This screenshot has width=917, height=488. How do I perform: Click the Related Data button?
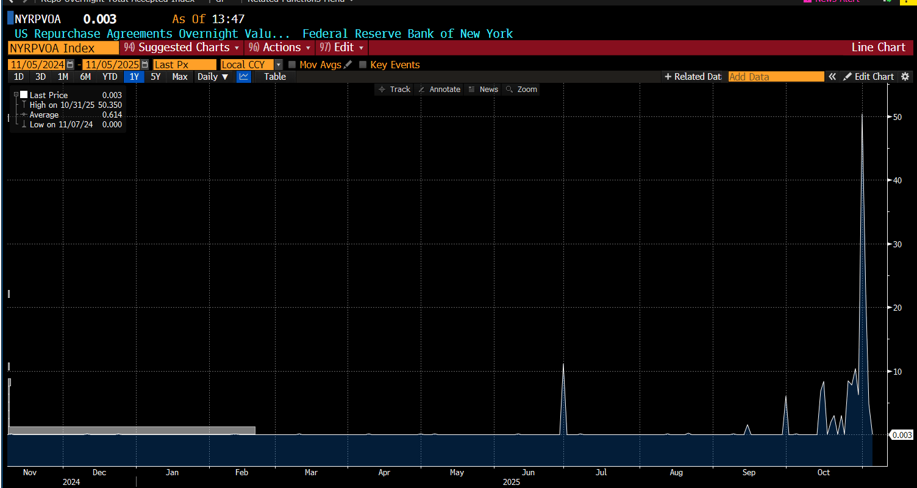point(693,77)
